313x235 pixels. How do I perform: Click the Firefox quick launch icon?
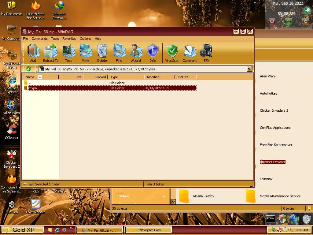click(64, 230)
